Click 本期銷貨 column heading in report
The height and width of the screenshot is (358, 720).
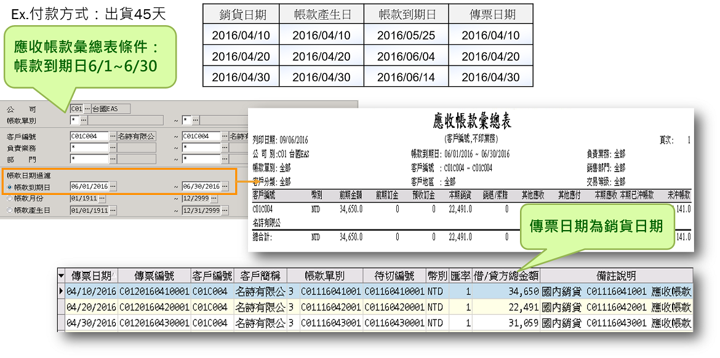460,196
